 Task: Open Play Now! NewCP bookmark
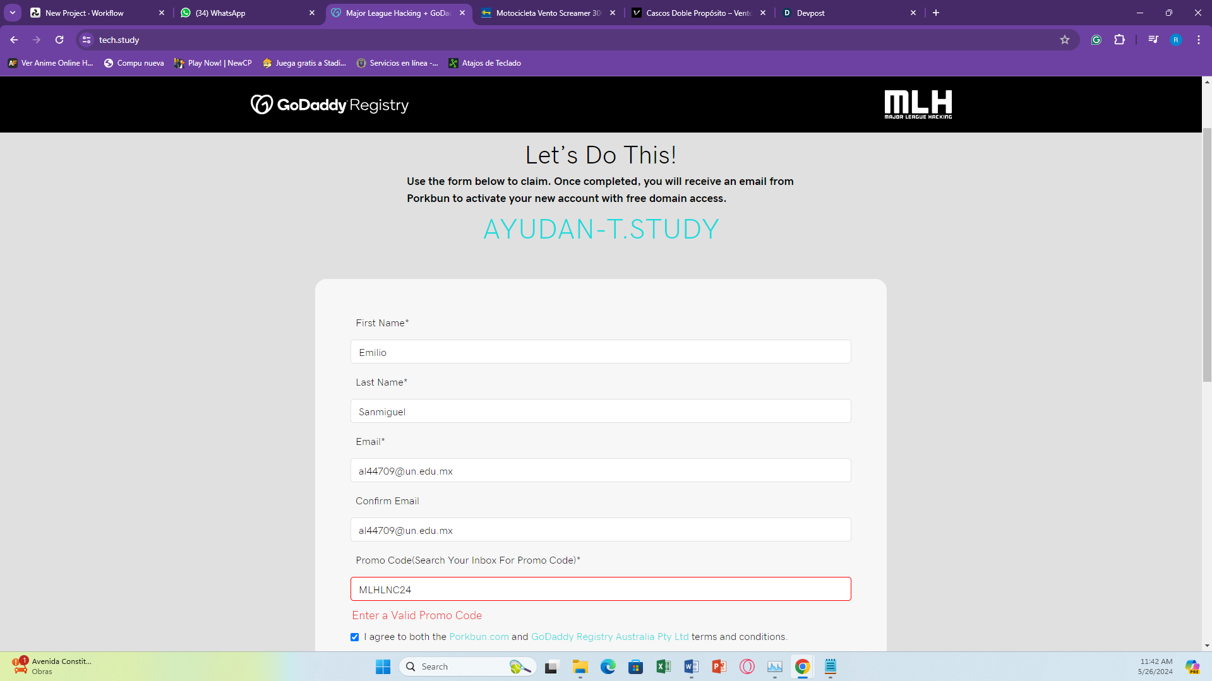(213, 63)
